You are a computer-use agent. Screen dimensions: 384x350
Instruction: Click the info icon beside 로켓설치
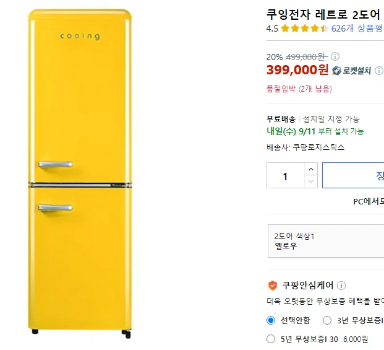(379, 71)
